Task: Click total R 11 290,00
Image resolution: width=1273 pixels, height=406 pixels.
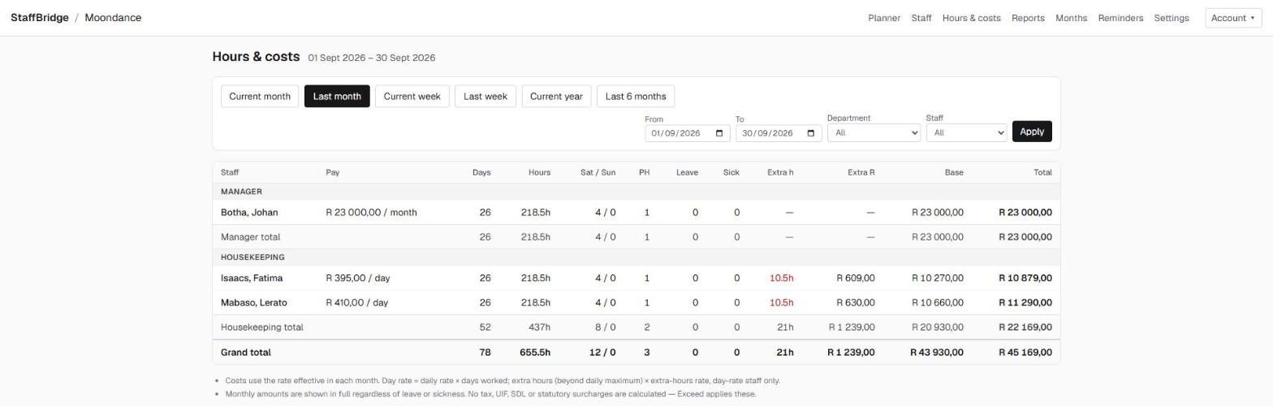Action: 1025,303
